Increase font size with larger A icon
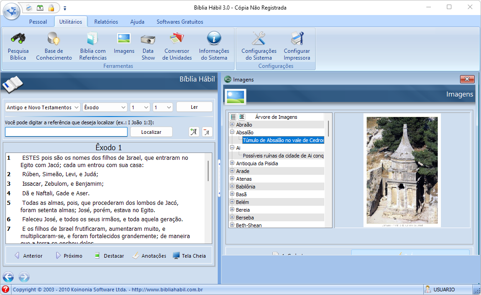The width and height of the screenshot is (481, 295). click(194, 132)
